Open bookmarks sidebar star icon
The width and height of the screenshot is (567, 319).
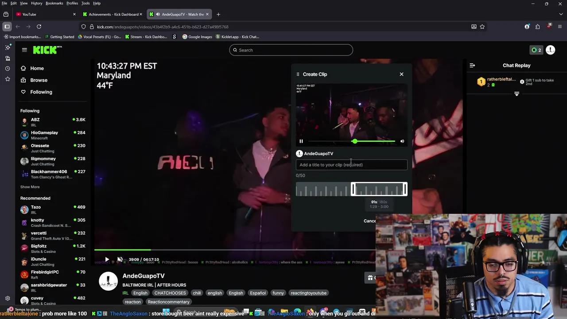[x=7, y=79]
